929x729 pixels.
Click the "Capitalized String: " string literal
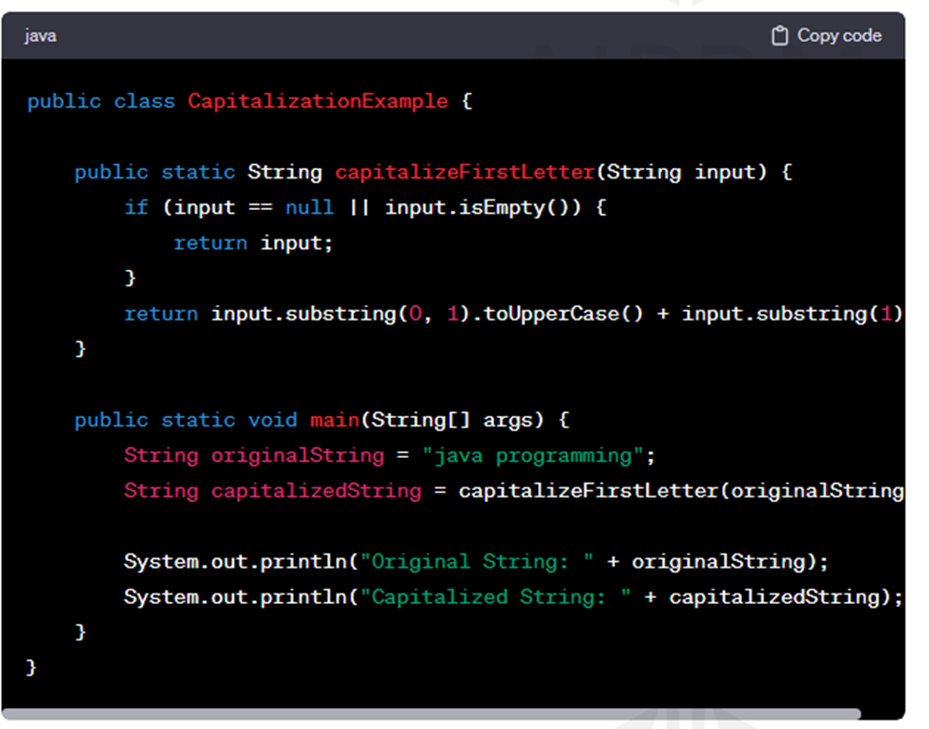(495, 597)
